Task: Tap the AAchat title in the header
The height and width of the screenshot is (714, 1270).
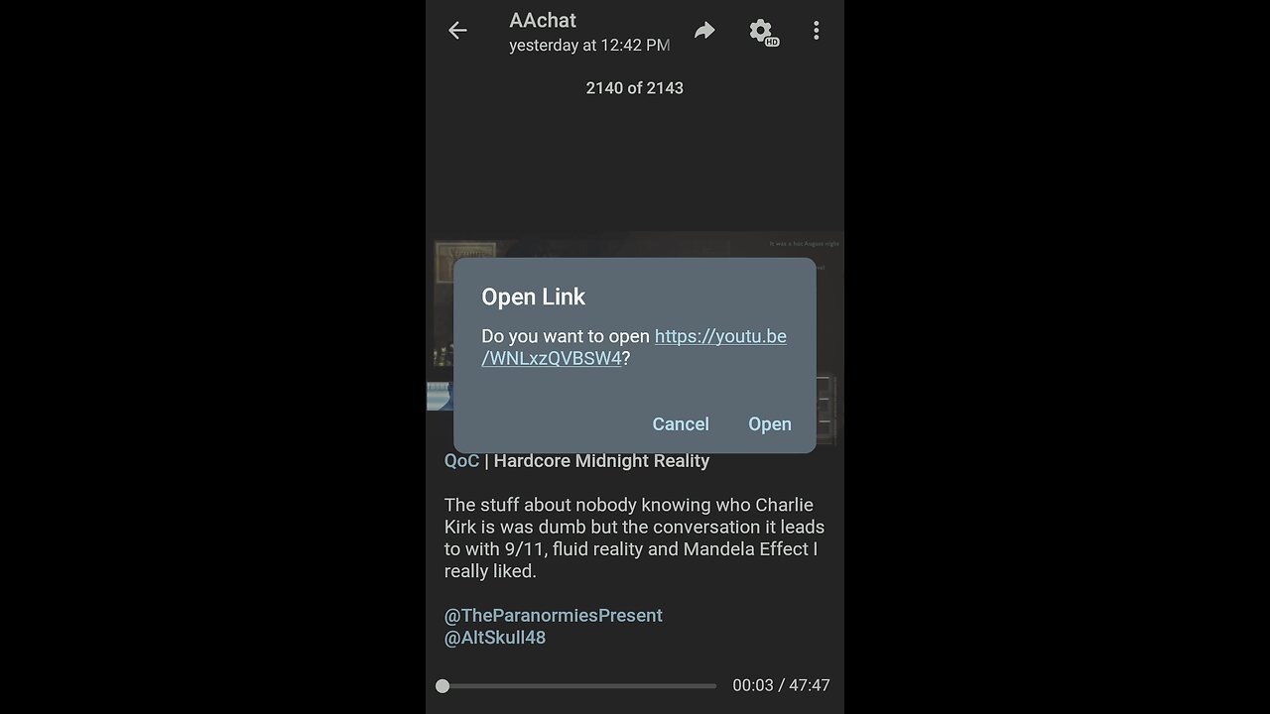Action: pyautogui.click(x=543, y=20)
